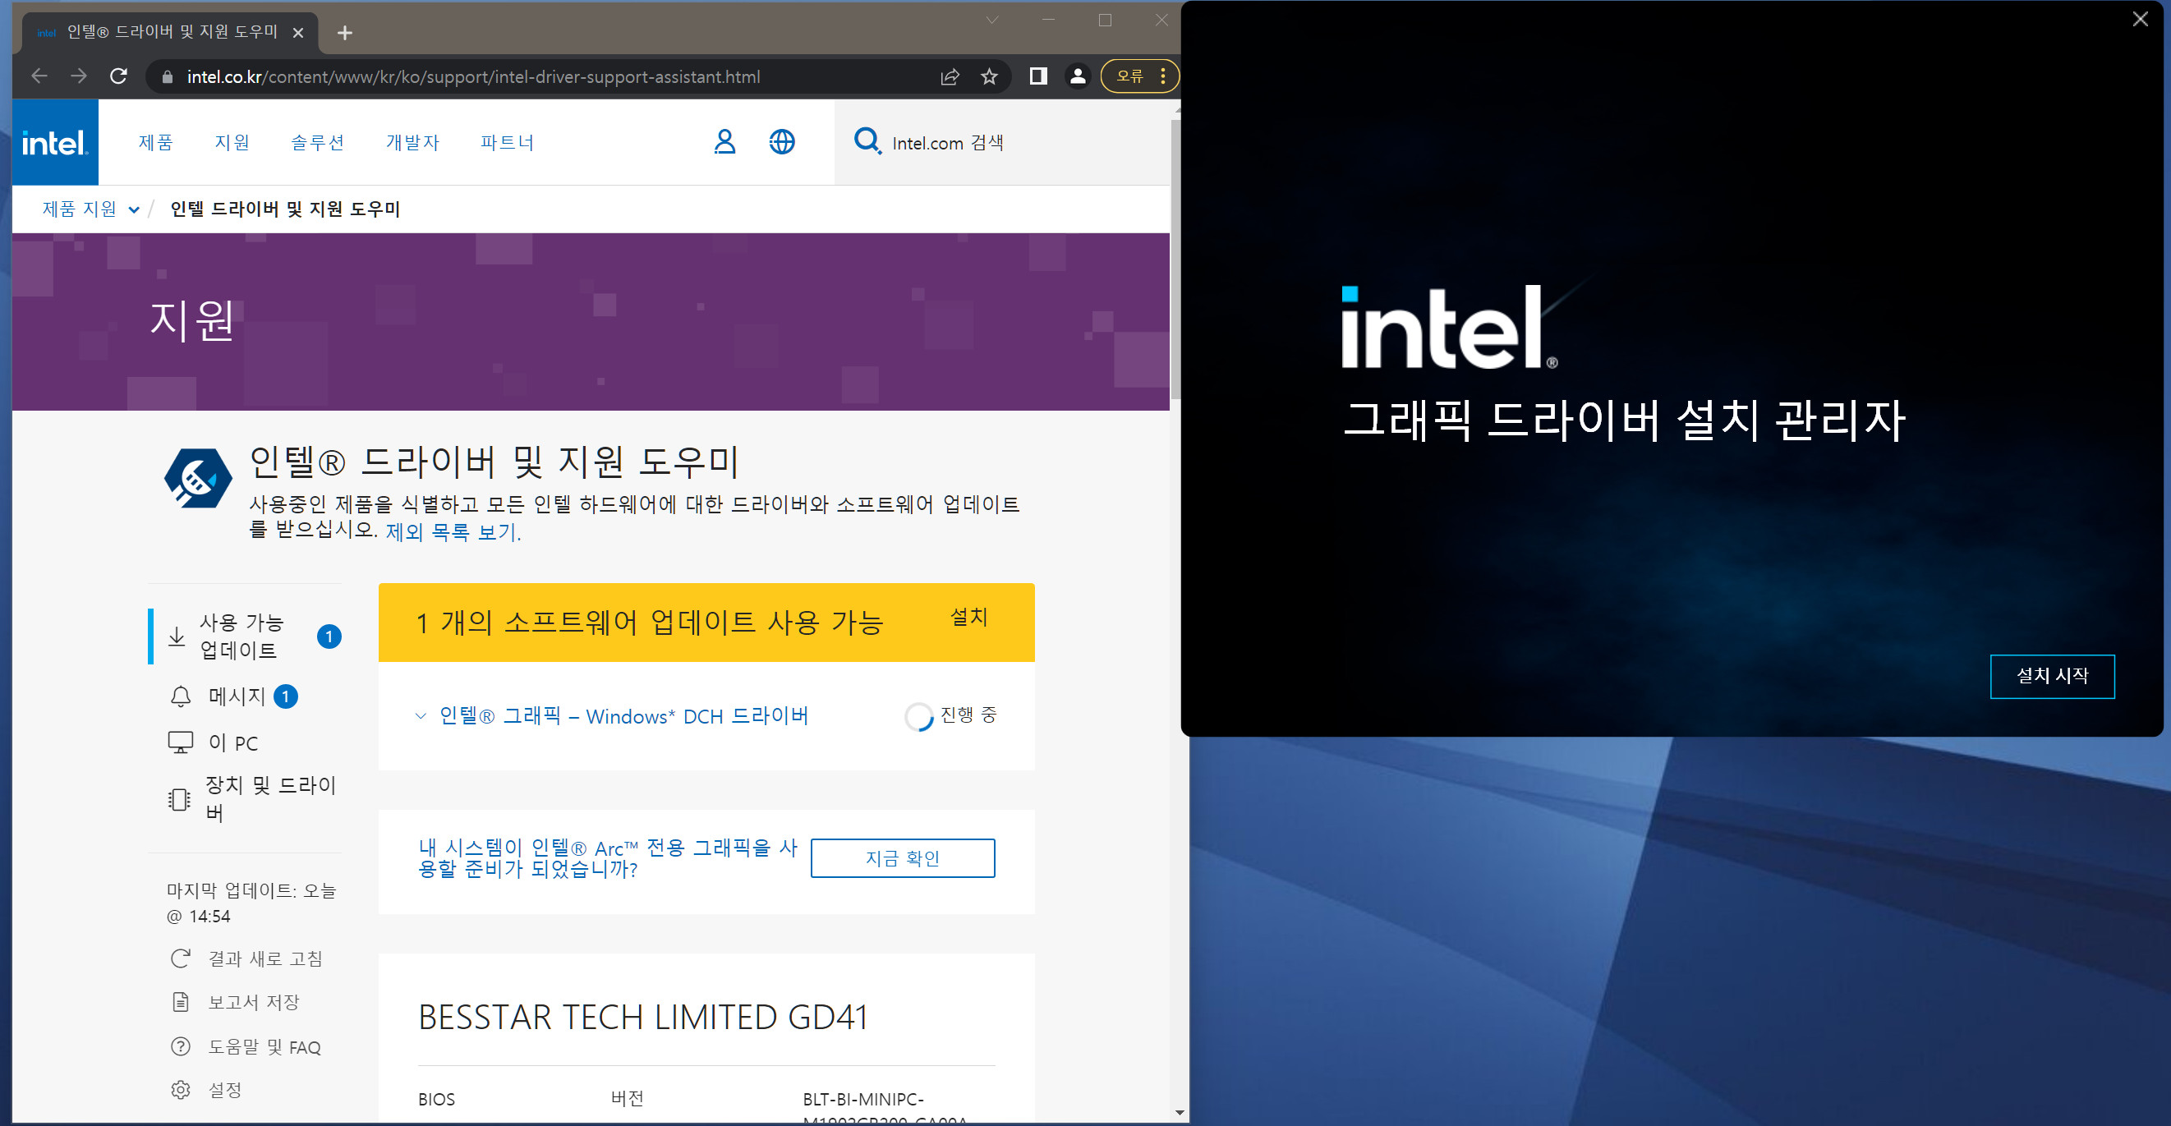
Task: Click the browser address bar URL
Action: pyautogui.click(x=474, y=76)
